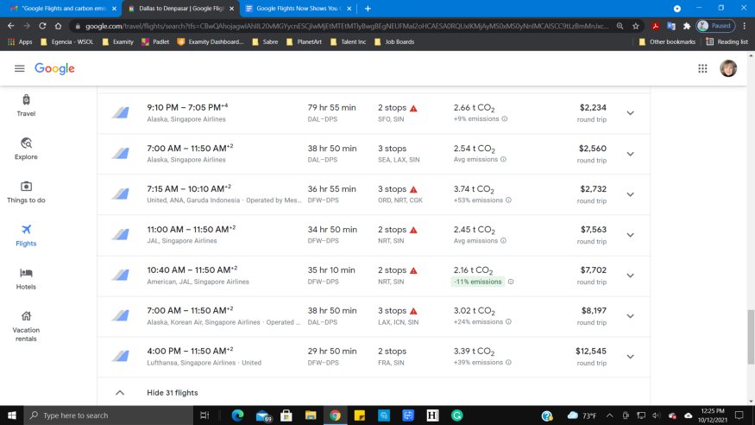Open Grammarly from the taskbar
Screen dimensions: 755x425
(x=457, y=415)
